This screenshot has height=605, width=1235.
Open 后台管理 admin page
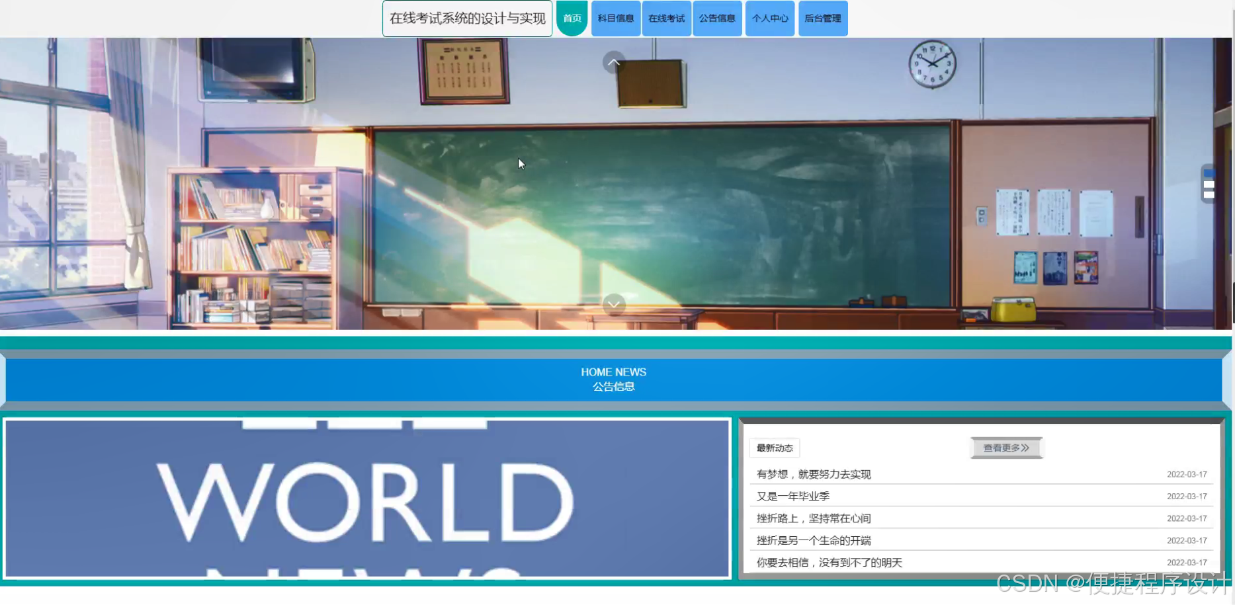[x=823, y=19]
